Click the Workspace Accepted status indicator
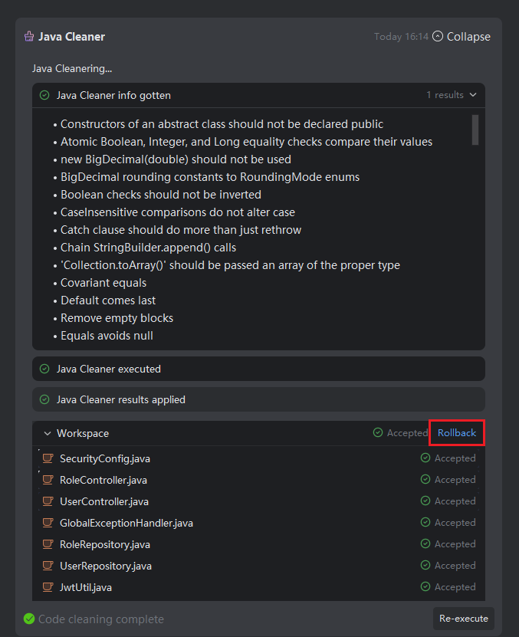This screenshot has height=637, width=519. [399, 433]
